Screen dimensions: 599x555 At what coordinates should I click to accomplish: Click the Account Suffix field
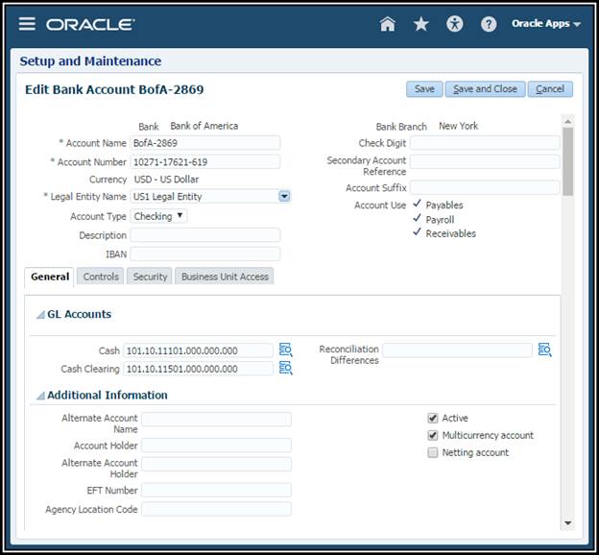485,187
